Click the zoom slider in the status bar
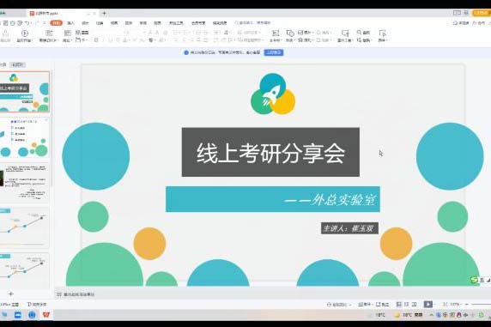 click(x=481, y=304)
